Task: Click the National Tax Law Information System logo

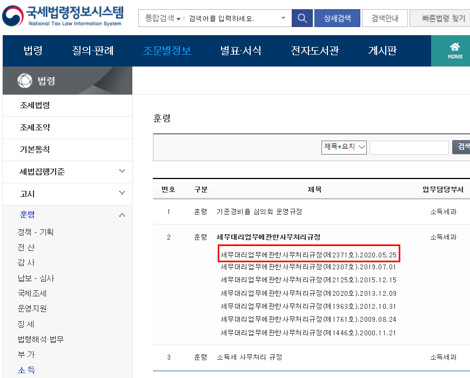Action: (x=63, y=16)
